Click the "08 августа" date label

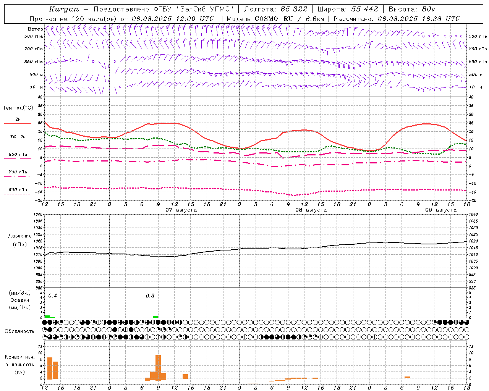[x=311, y=210]
